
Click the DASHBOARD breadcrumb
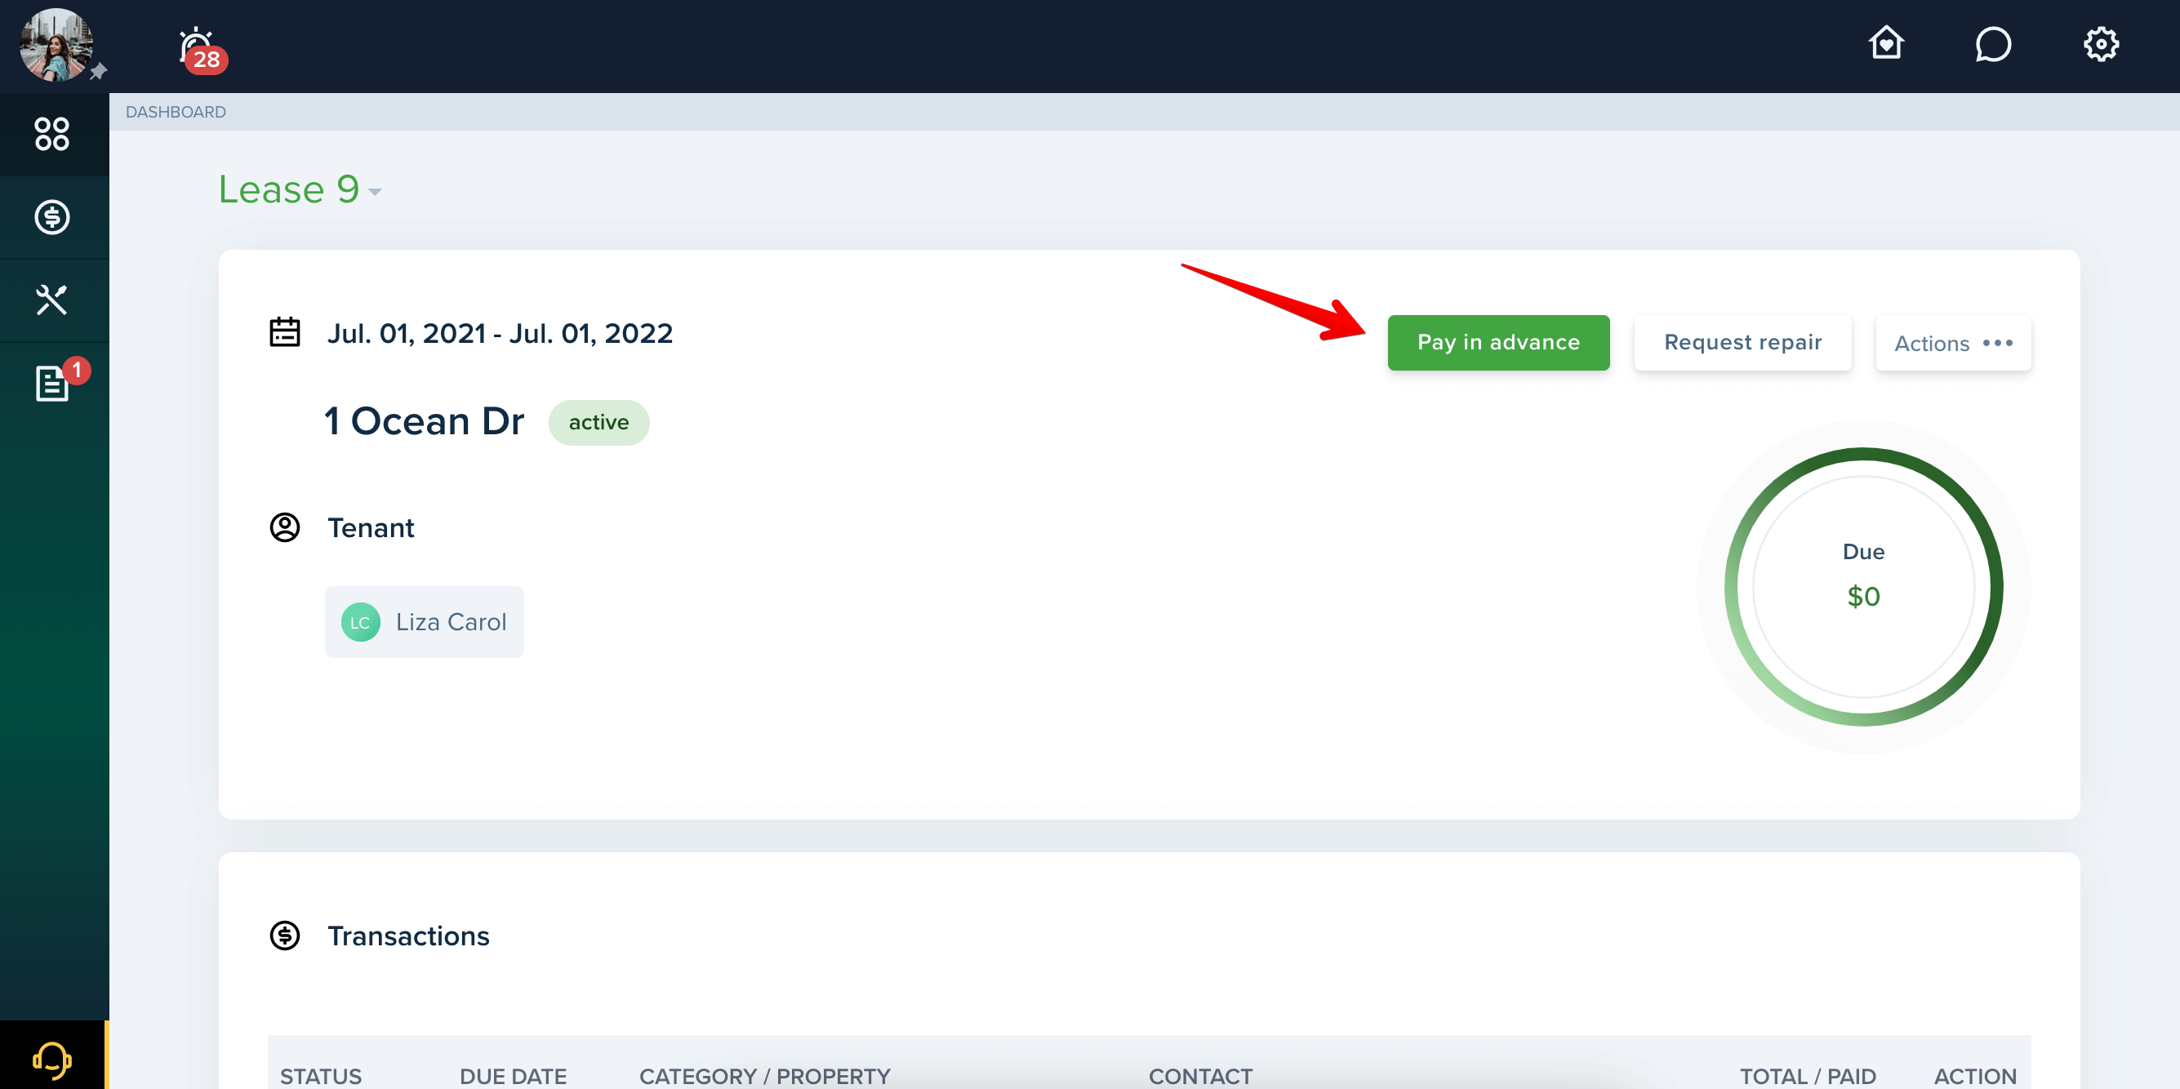(176, 112)
